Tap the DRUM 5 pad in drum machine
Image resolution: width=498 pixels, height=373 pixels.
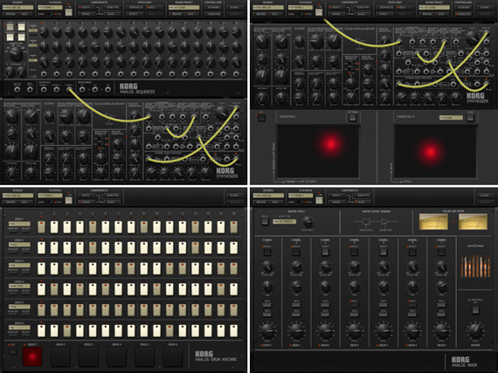(x=144, y=356)
